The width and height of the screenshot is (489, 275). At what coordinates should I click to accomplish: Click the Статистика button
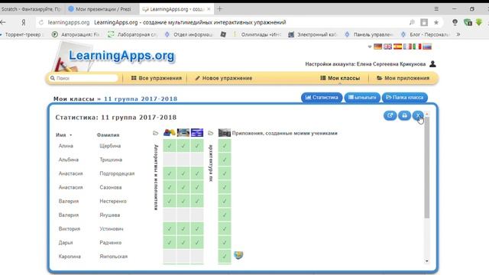[322, 97]
